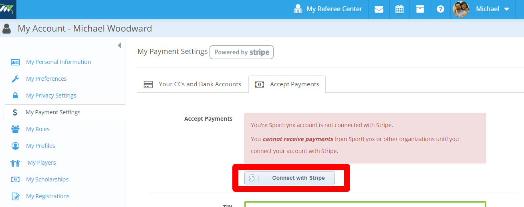The width and height of the screenshot is (524, 207).
Task: Click the wrench icon beside My Preferences
Action: coord(15,79)
